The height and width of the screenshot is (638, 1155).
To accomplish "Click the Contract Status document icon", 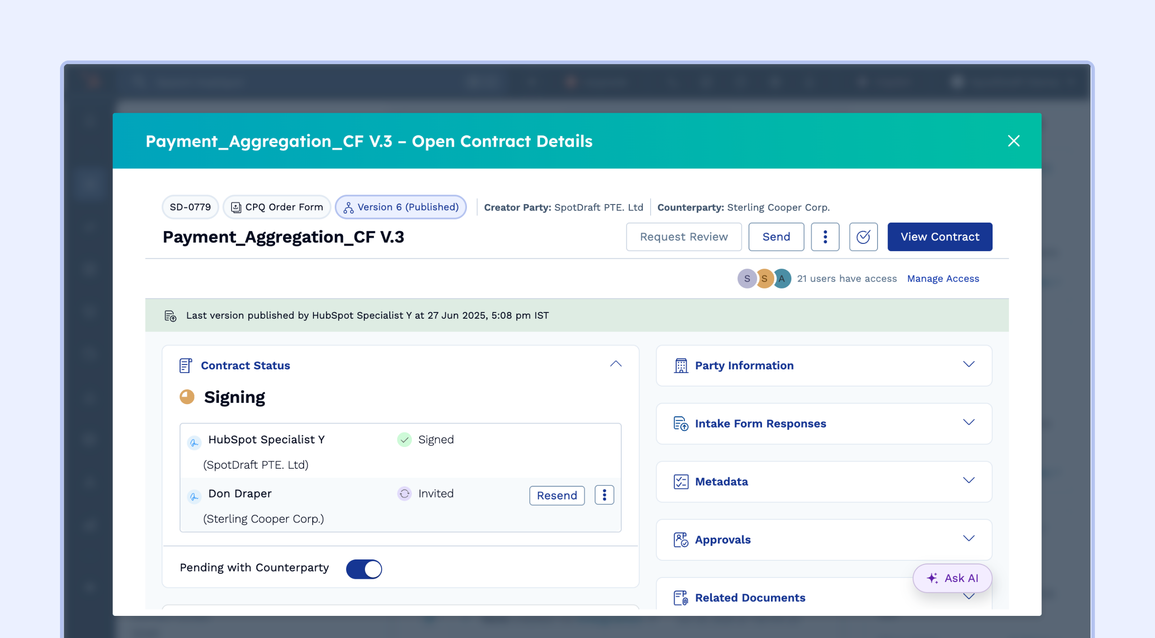I will [x=185, y=365].
